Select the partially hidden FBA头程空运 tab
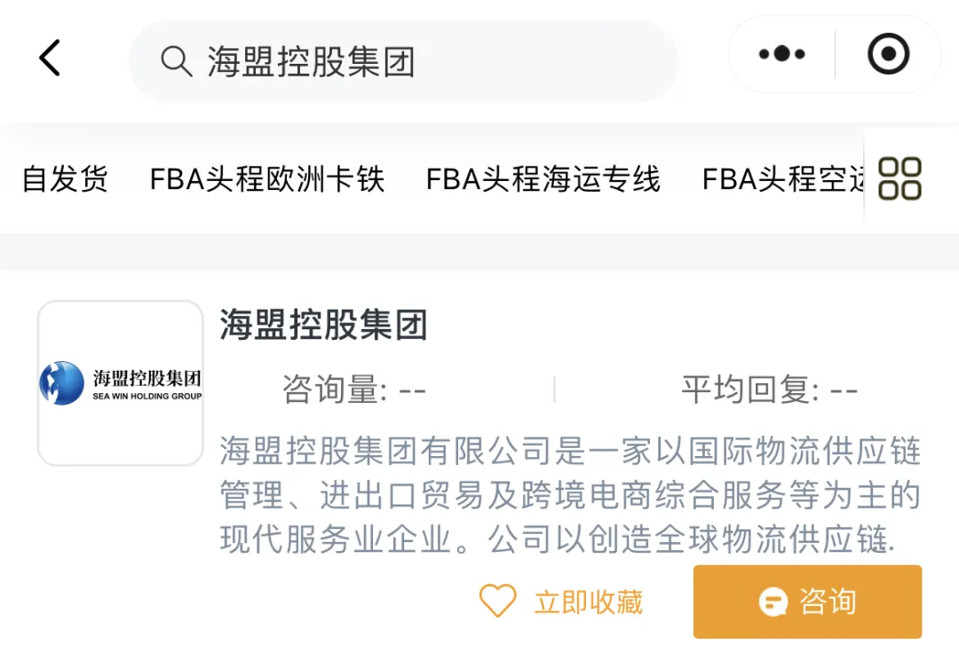Image resolution: width=959 pixels, height=669 pixels. click(x=781, y=179)
